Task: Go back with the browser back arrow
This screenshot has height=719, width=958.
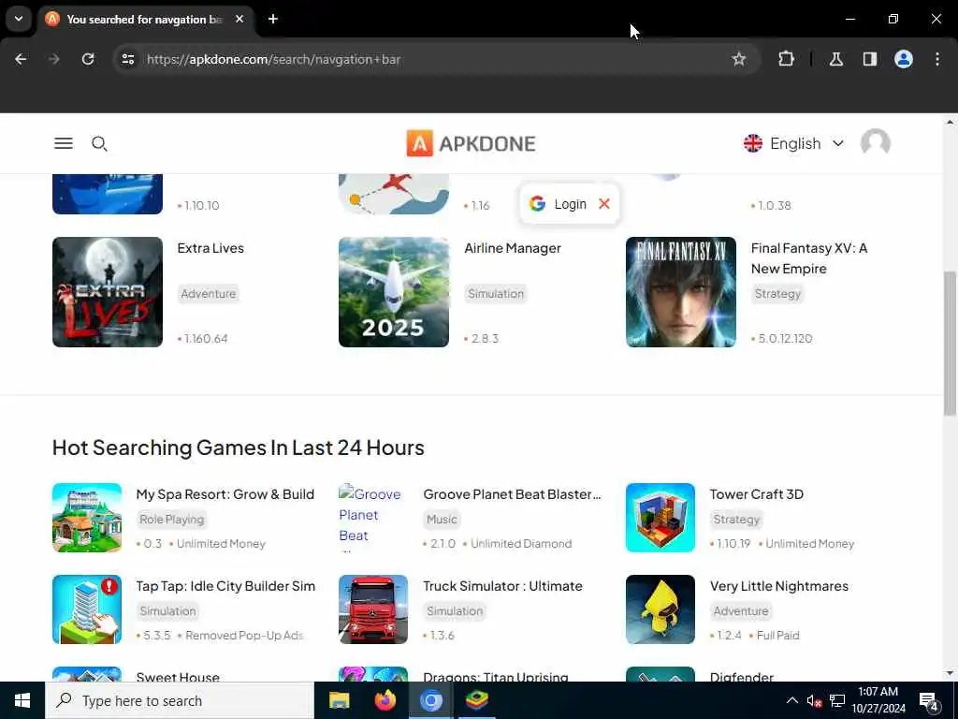Action: click(x=21, y=59)
